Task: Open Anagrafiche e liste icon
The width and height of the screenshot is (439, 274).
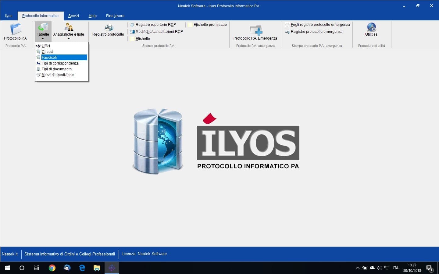Action: (69, 27)
